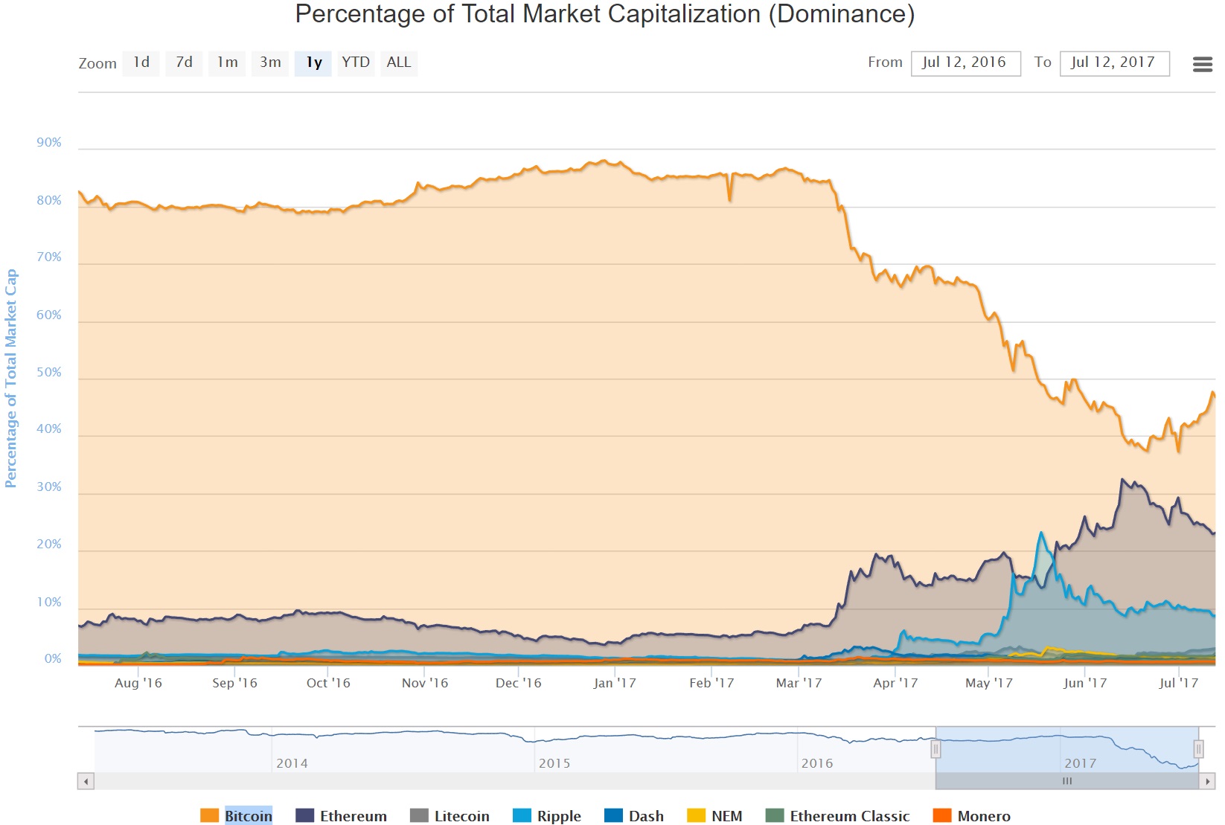The height and width of the screenshot is (825, 1225).
Task: Select the 7d zoom button
Action: coord(184,62)
